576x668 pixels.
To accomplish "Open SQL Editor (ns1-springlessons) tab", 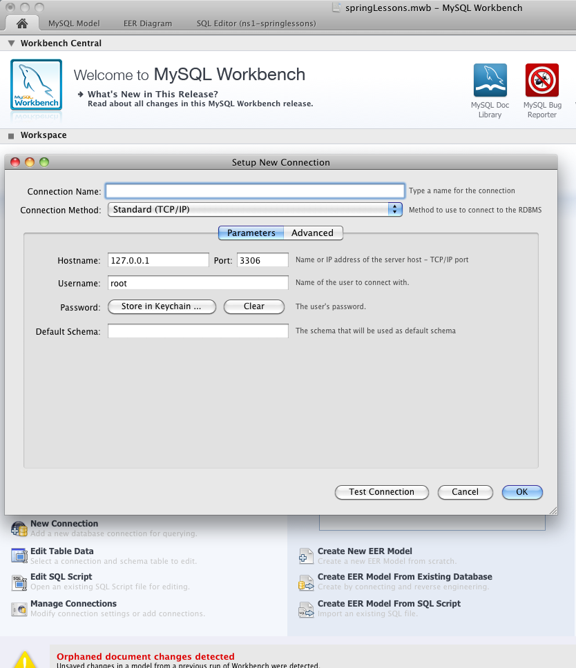I will point(256,23).
